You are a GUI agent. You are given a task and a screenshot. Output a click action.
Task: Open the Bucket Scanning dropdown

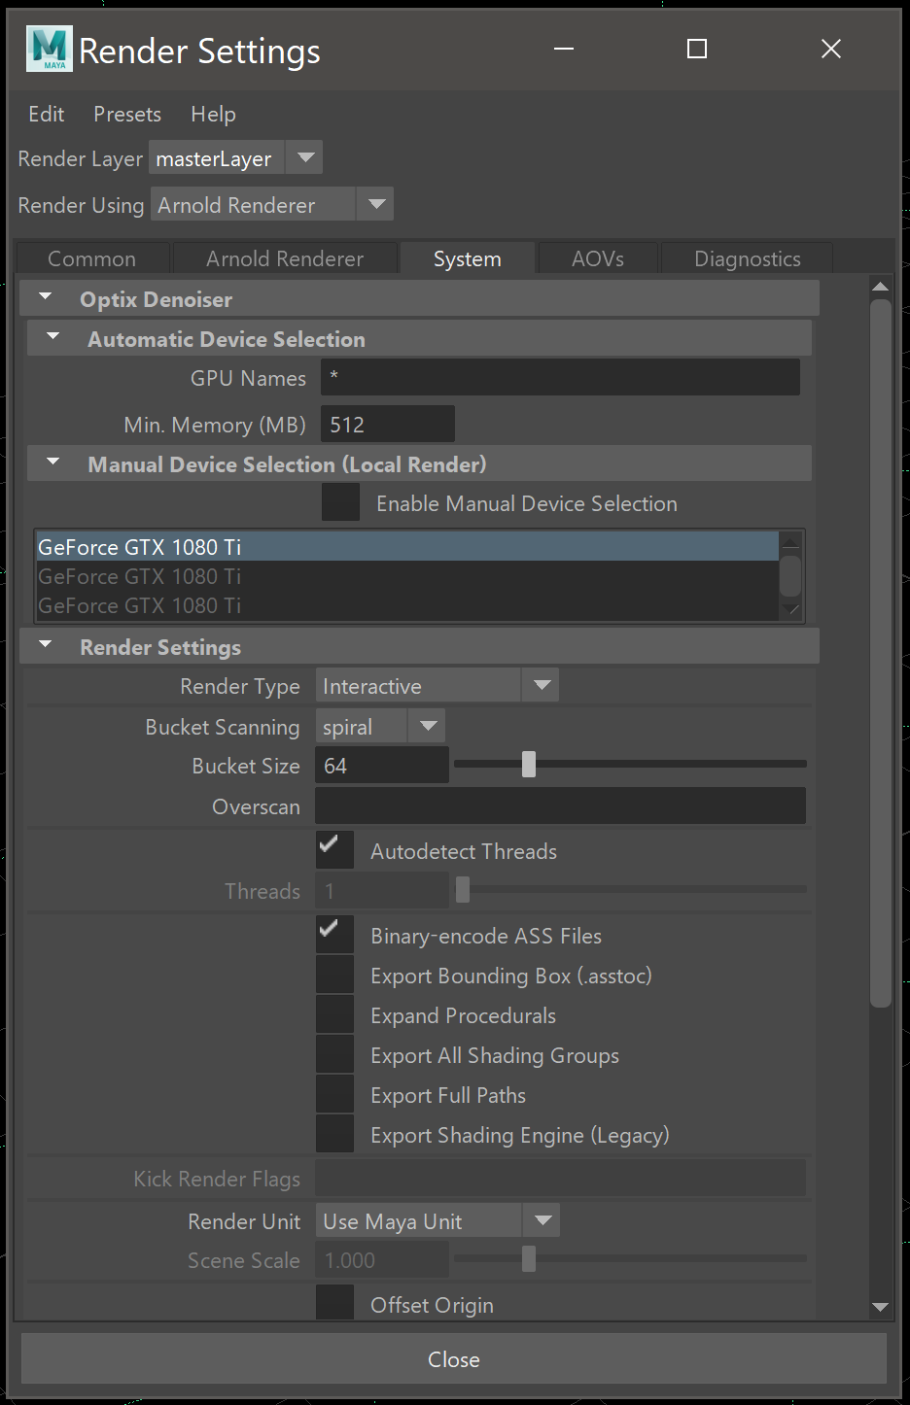426,726
